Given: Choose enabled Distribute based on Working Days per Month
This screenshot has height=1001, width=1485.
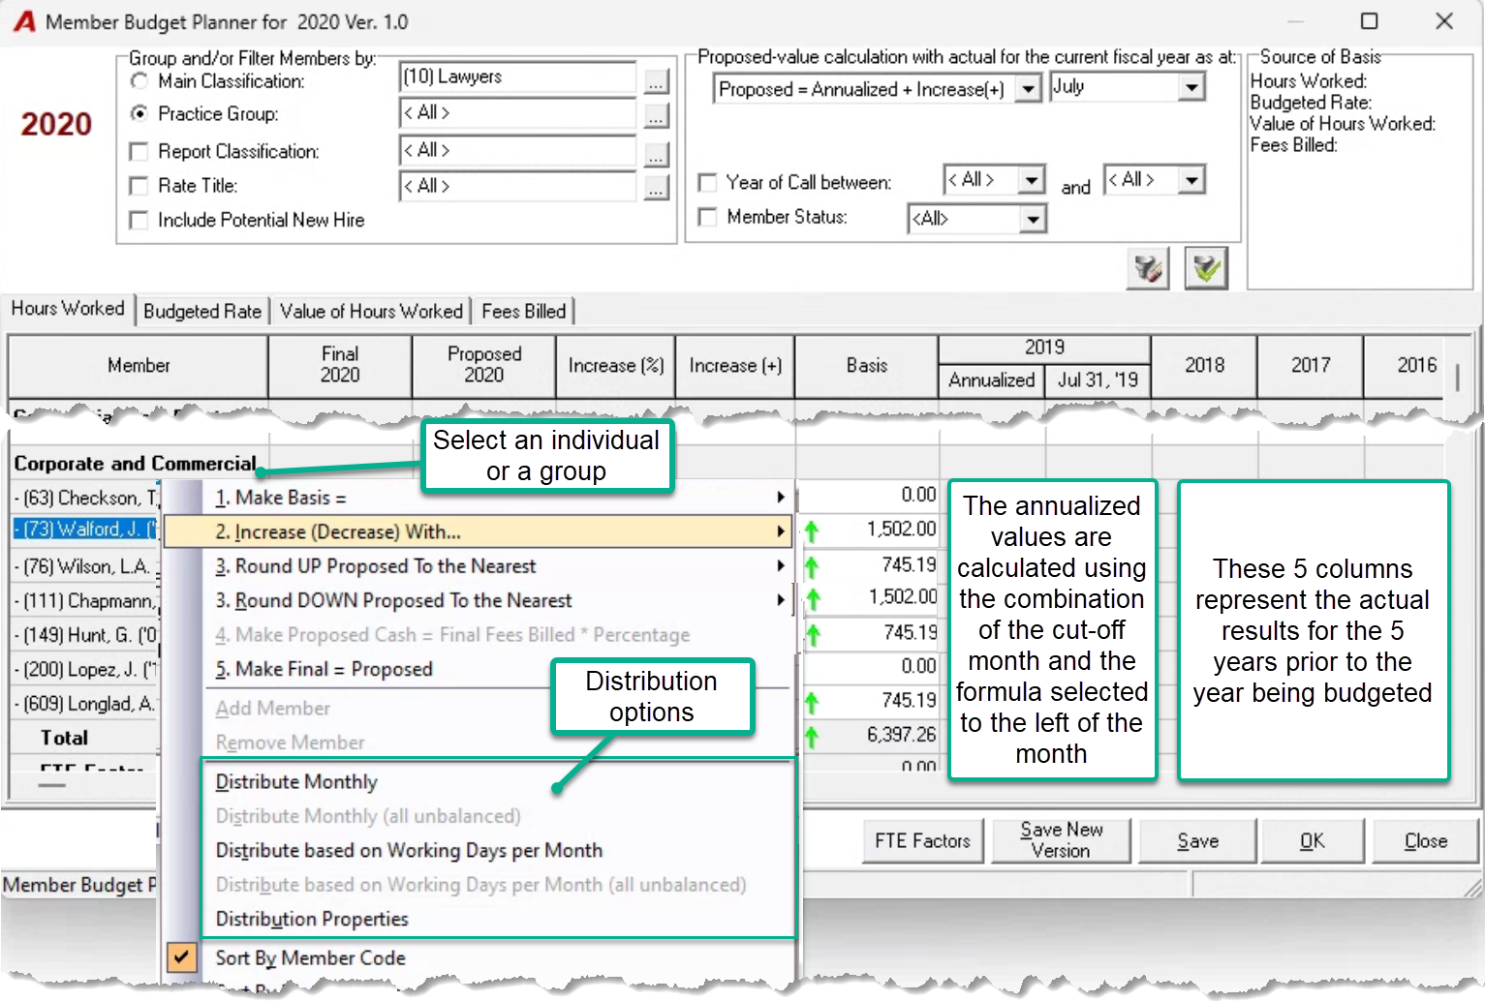Looking at the screenshot, I should point(499,850).
